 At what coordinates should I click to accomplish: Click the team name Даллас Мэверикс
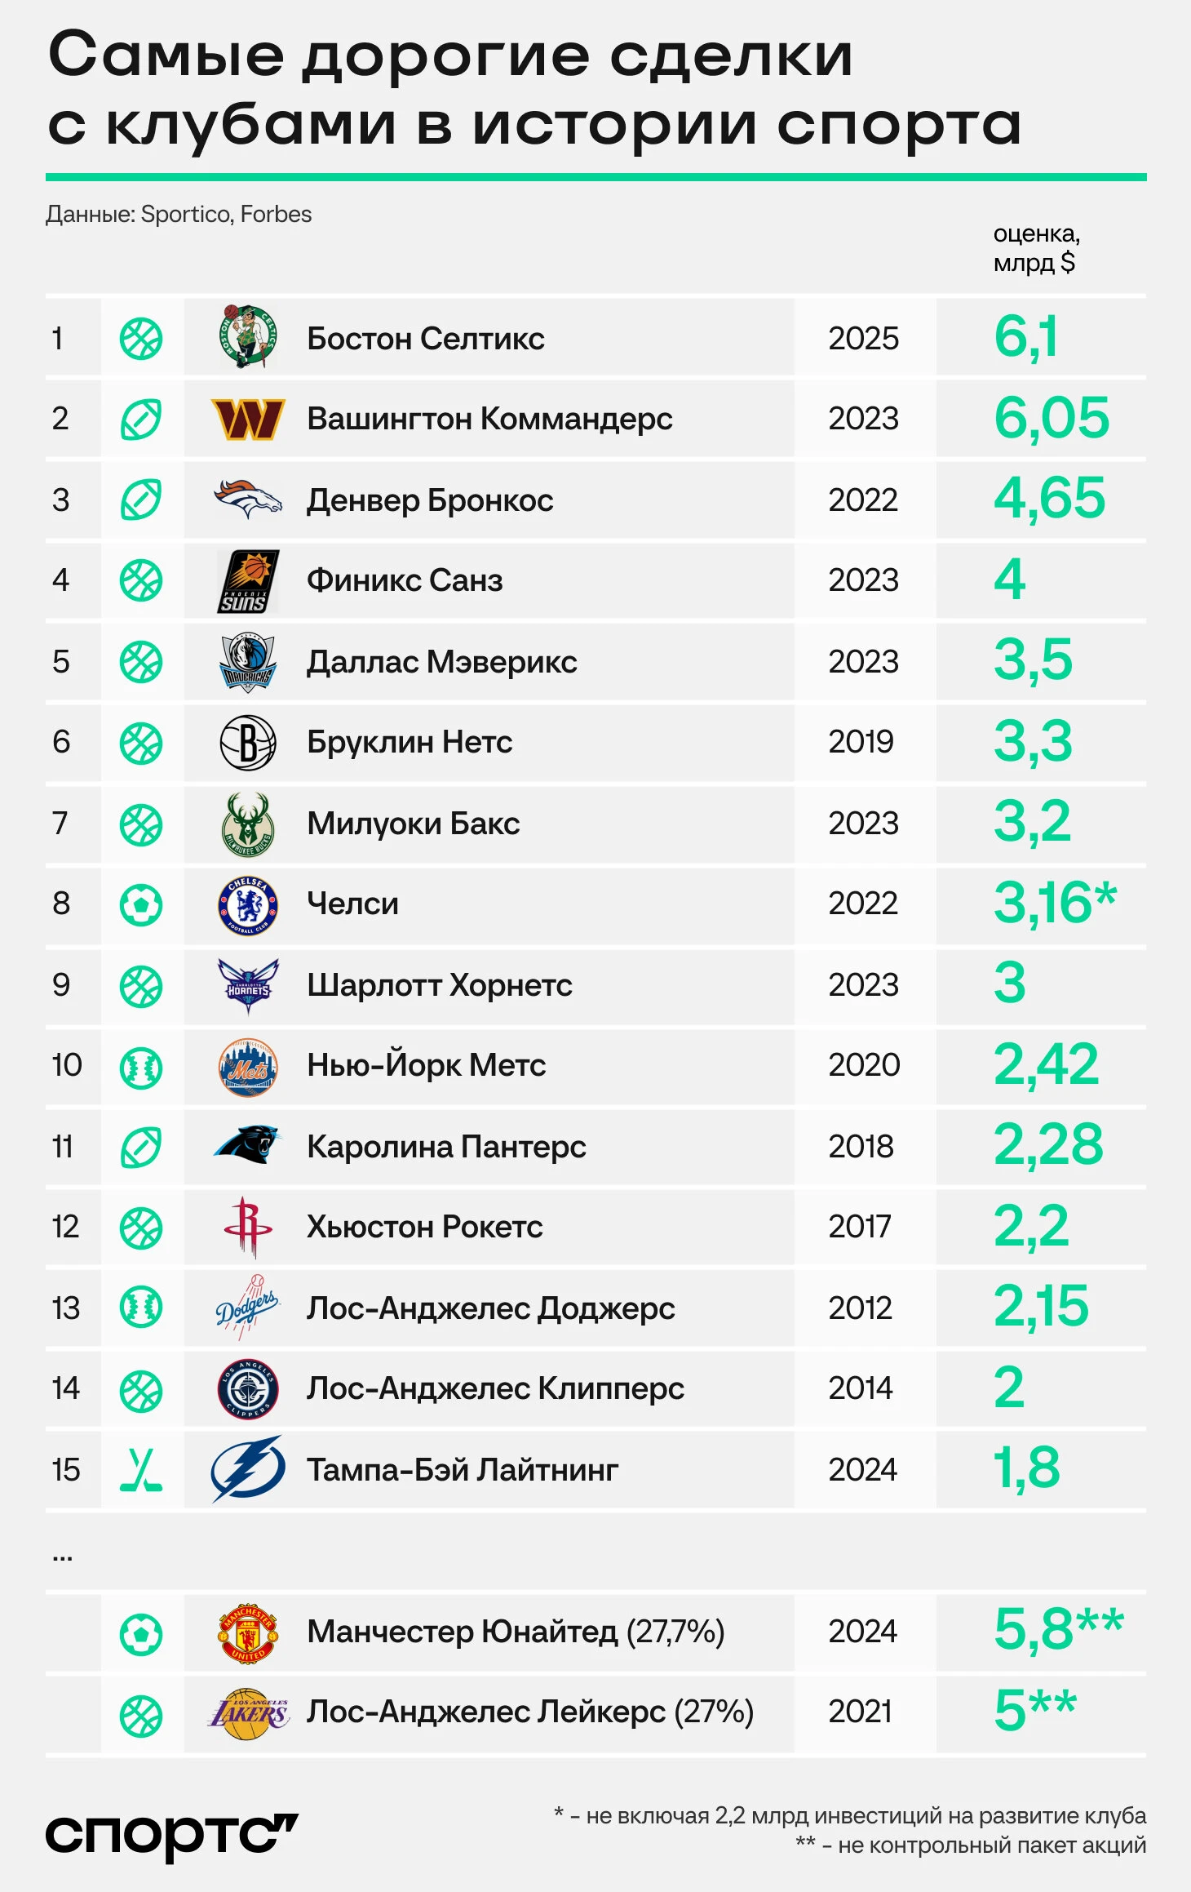pos(441,662)
